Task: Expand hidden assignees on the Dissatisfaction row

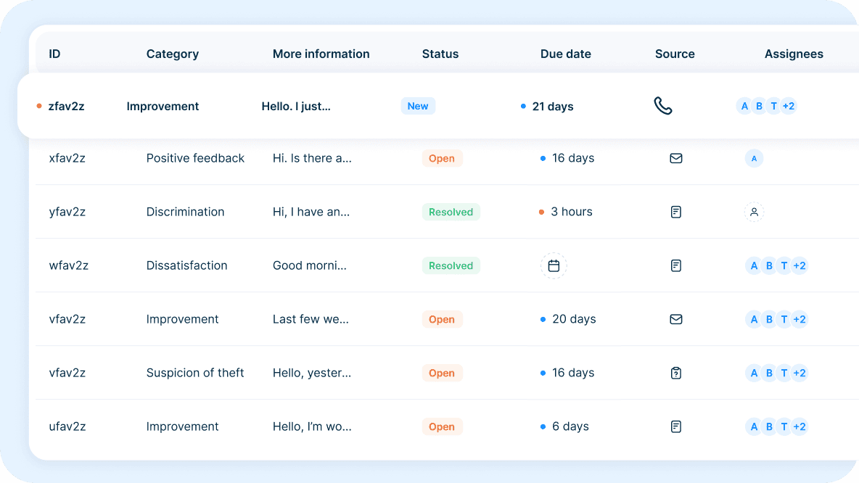Action: point(800,265)
